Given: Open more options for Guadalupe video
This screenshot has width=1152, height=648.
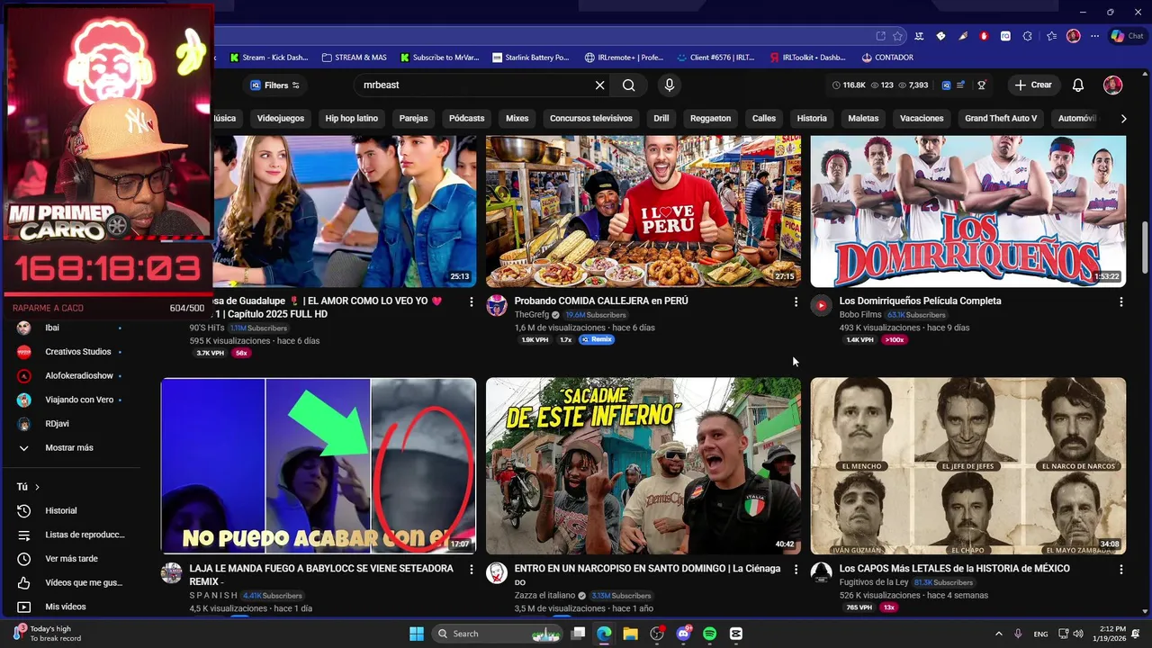Looking at the screenshot, I should 471,302.
